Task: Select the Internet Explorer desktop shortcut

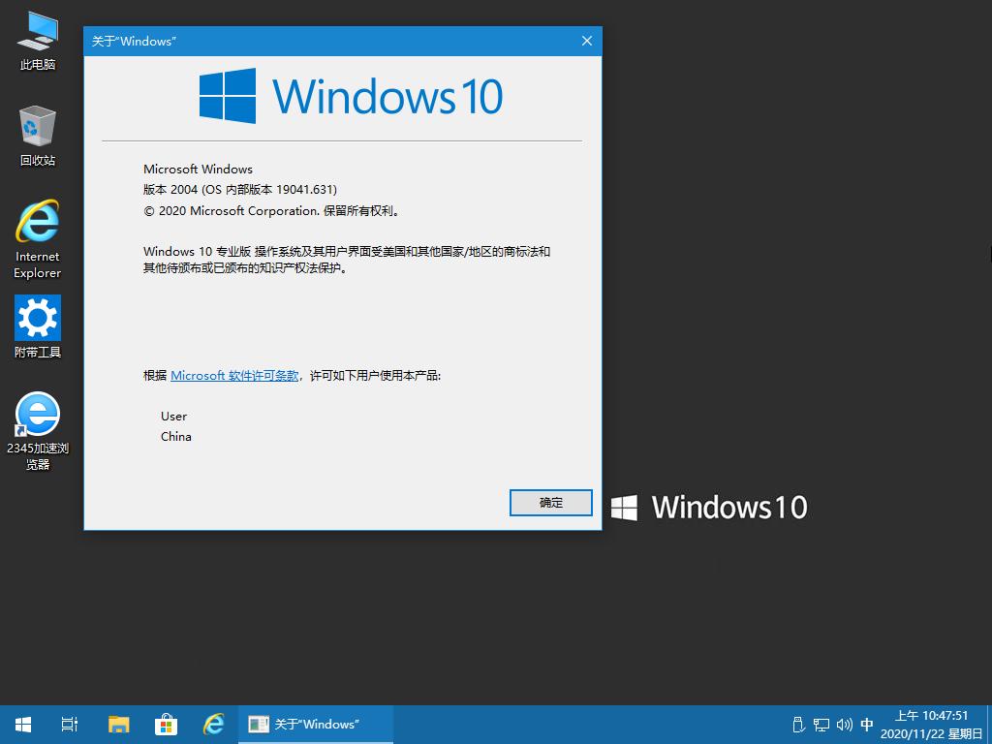Action: [38, 239]
